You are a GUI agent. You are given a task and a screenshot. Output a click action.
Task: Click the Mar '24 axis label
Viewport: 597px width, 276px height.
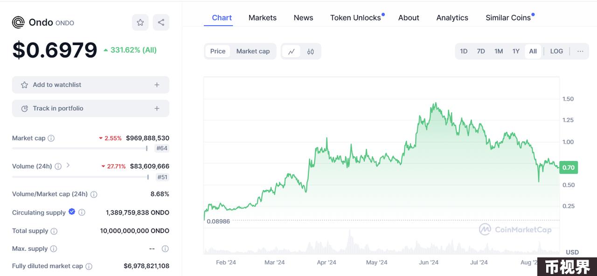274,263
